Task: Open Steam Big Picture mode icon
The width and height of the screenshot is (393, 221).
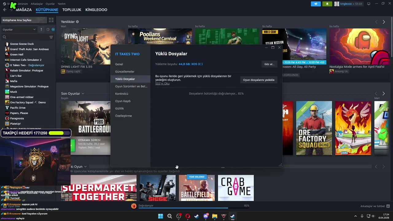Action: [x=369, y=4]
